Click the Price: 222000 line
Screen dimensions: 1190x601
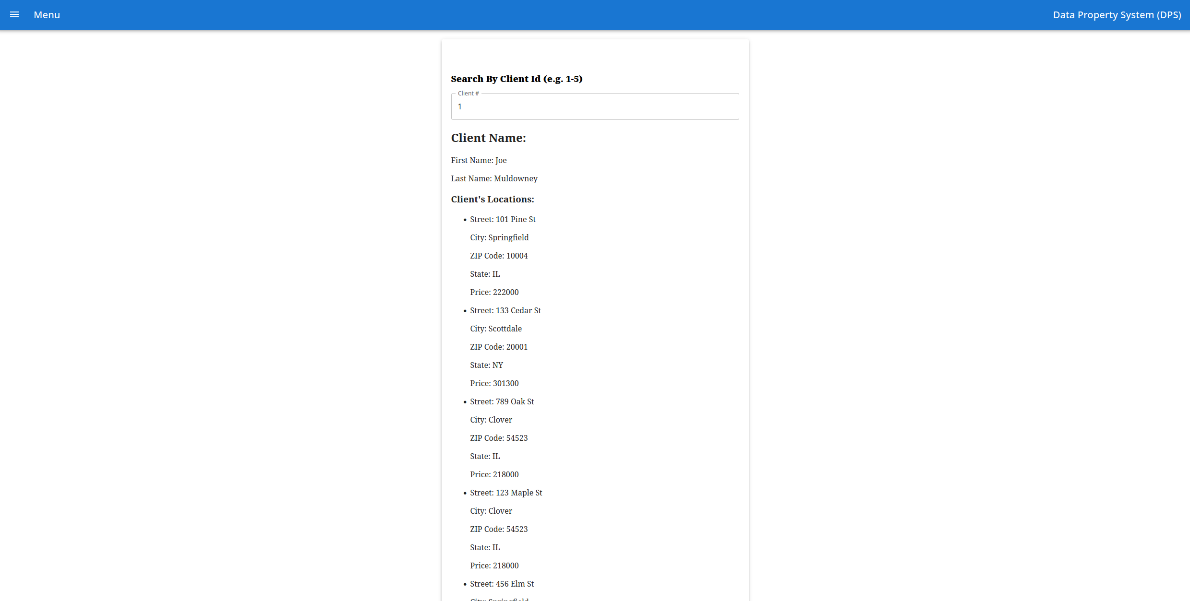tap(494, 292)
